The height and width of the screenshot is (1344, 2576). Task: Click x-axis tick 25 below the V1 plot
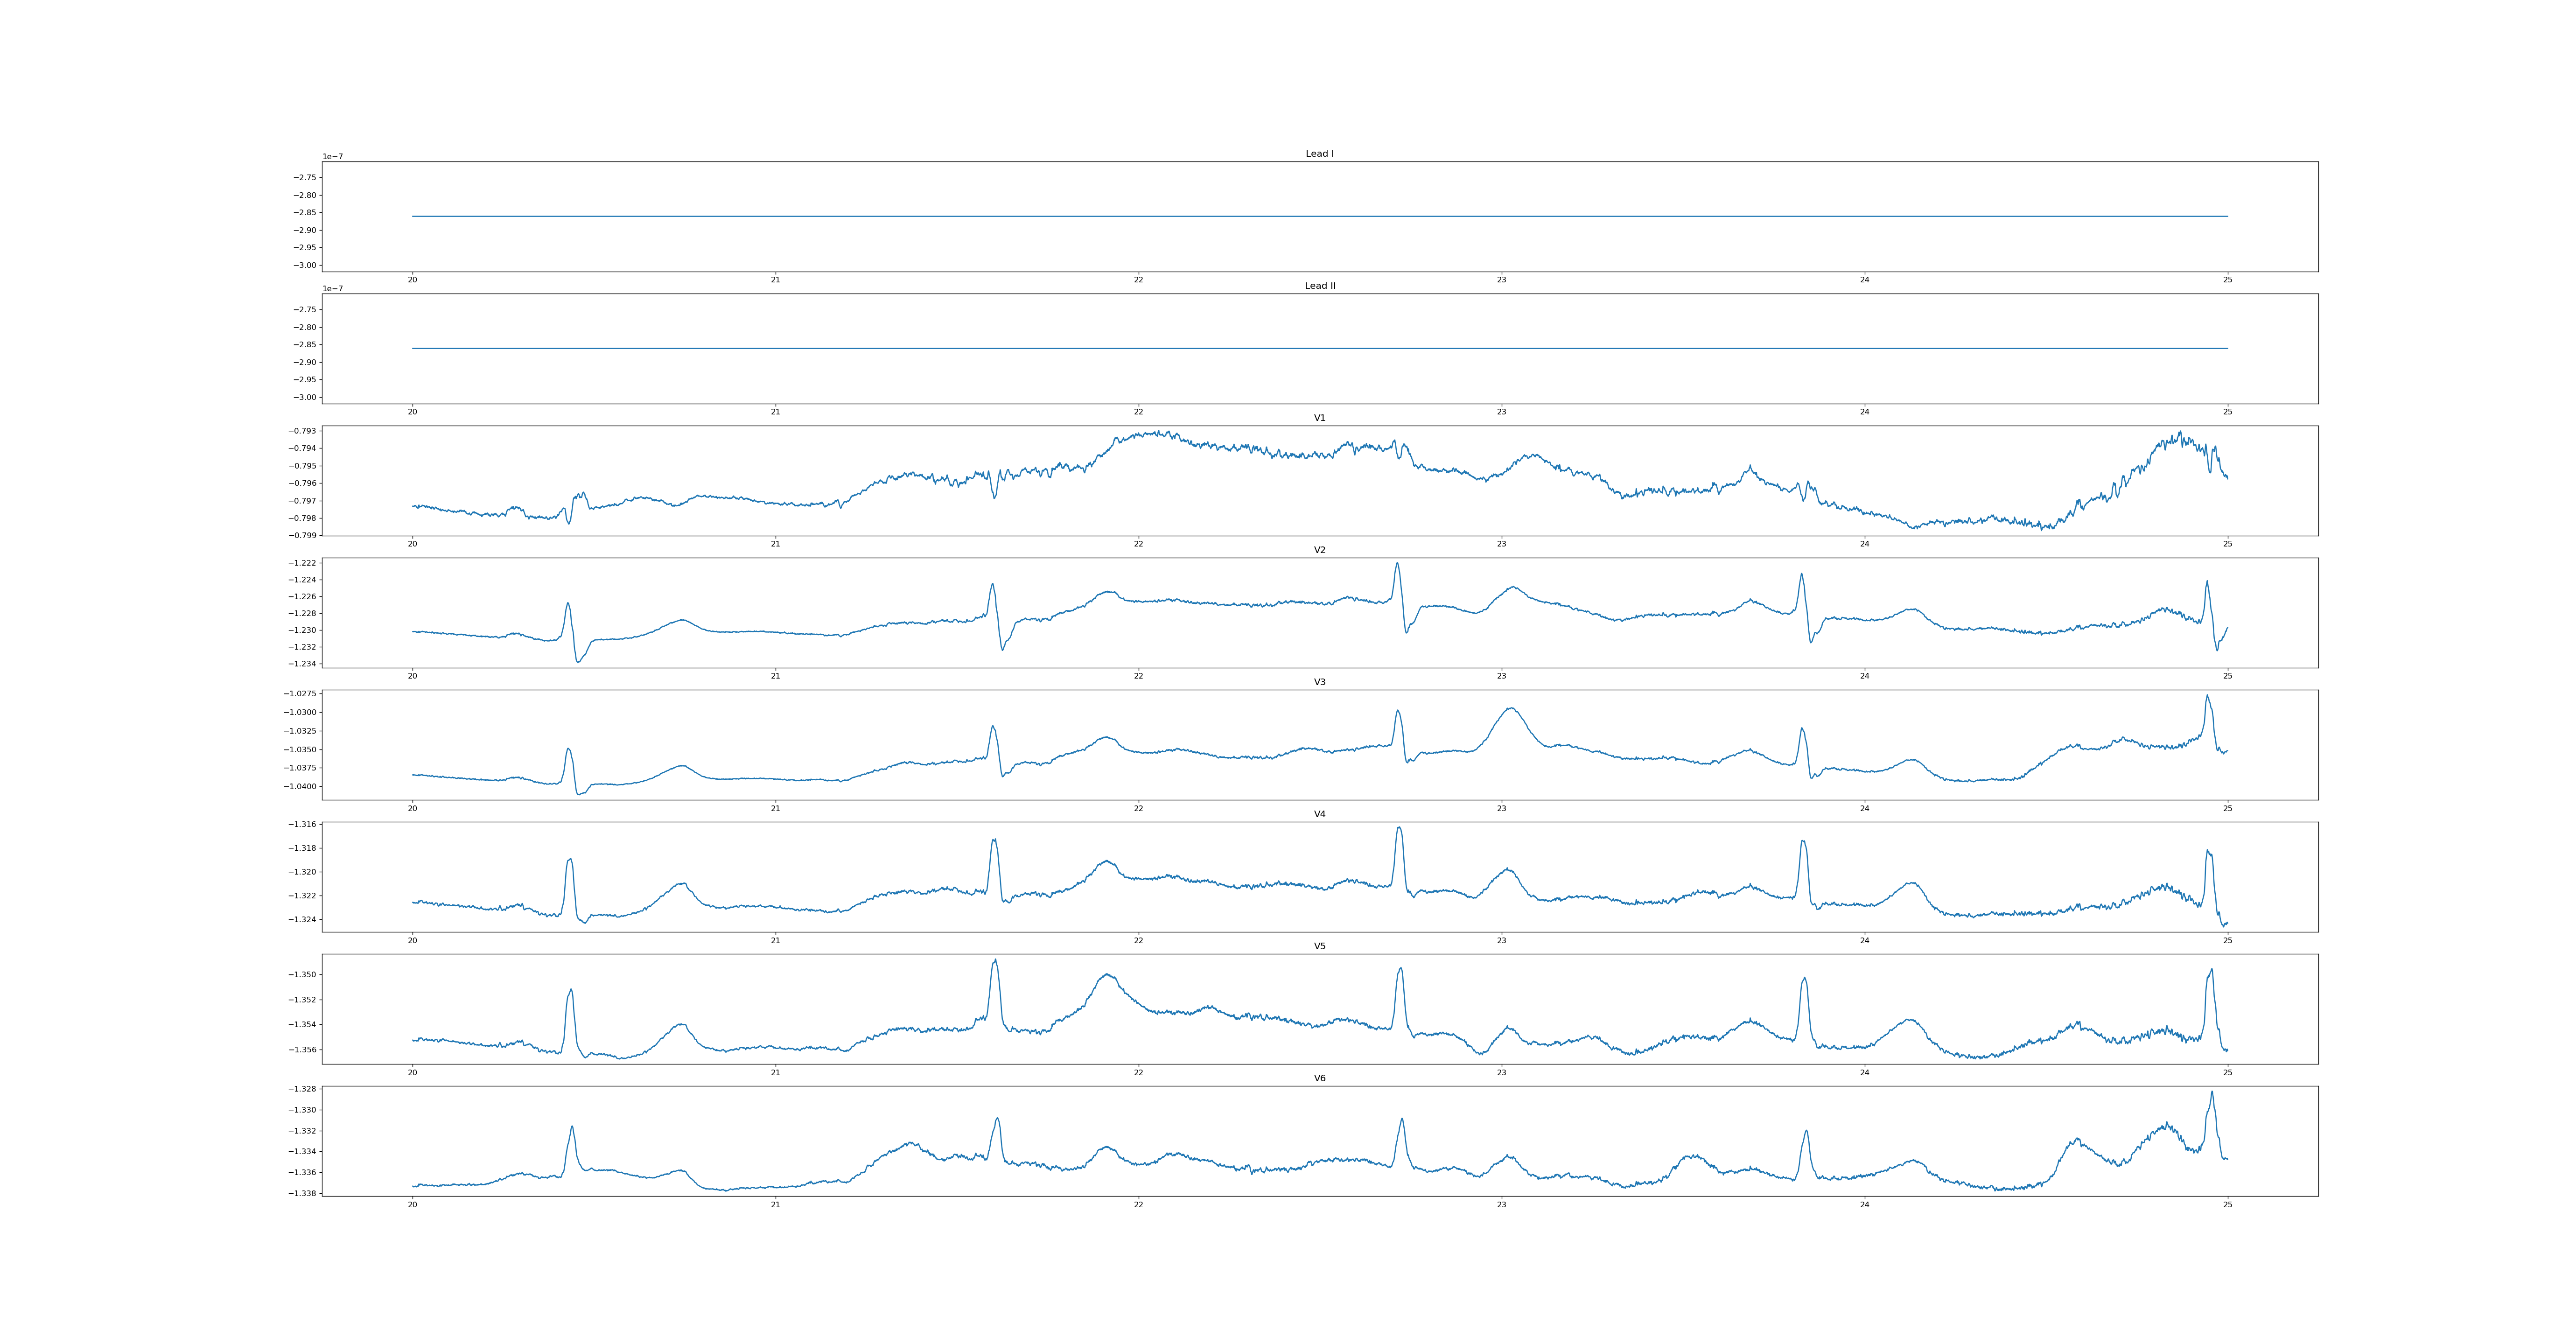(x=2227, y=544)
